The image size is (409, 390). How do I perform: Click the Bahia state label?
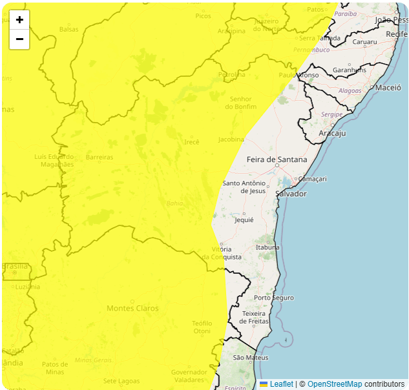pos(174,203)
